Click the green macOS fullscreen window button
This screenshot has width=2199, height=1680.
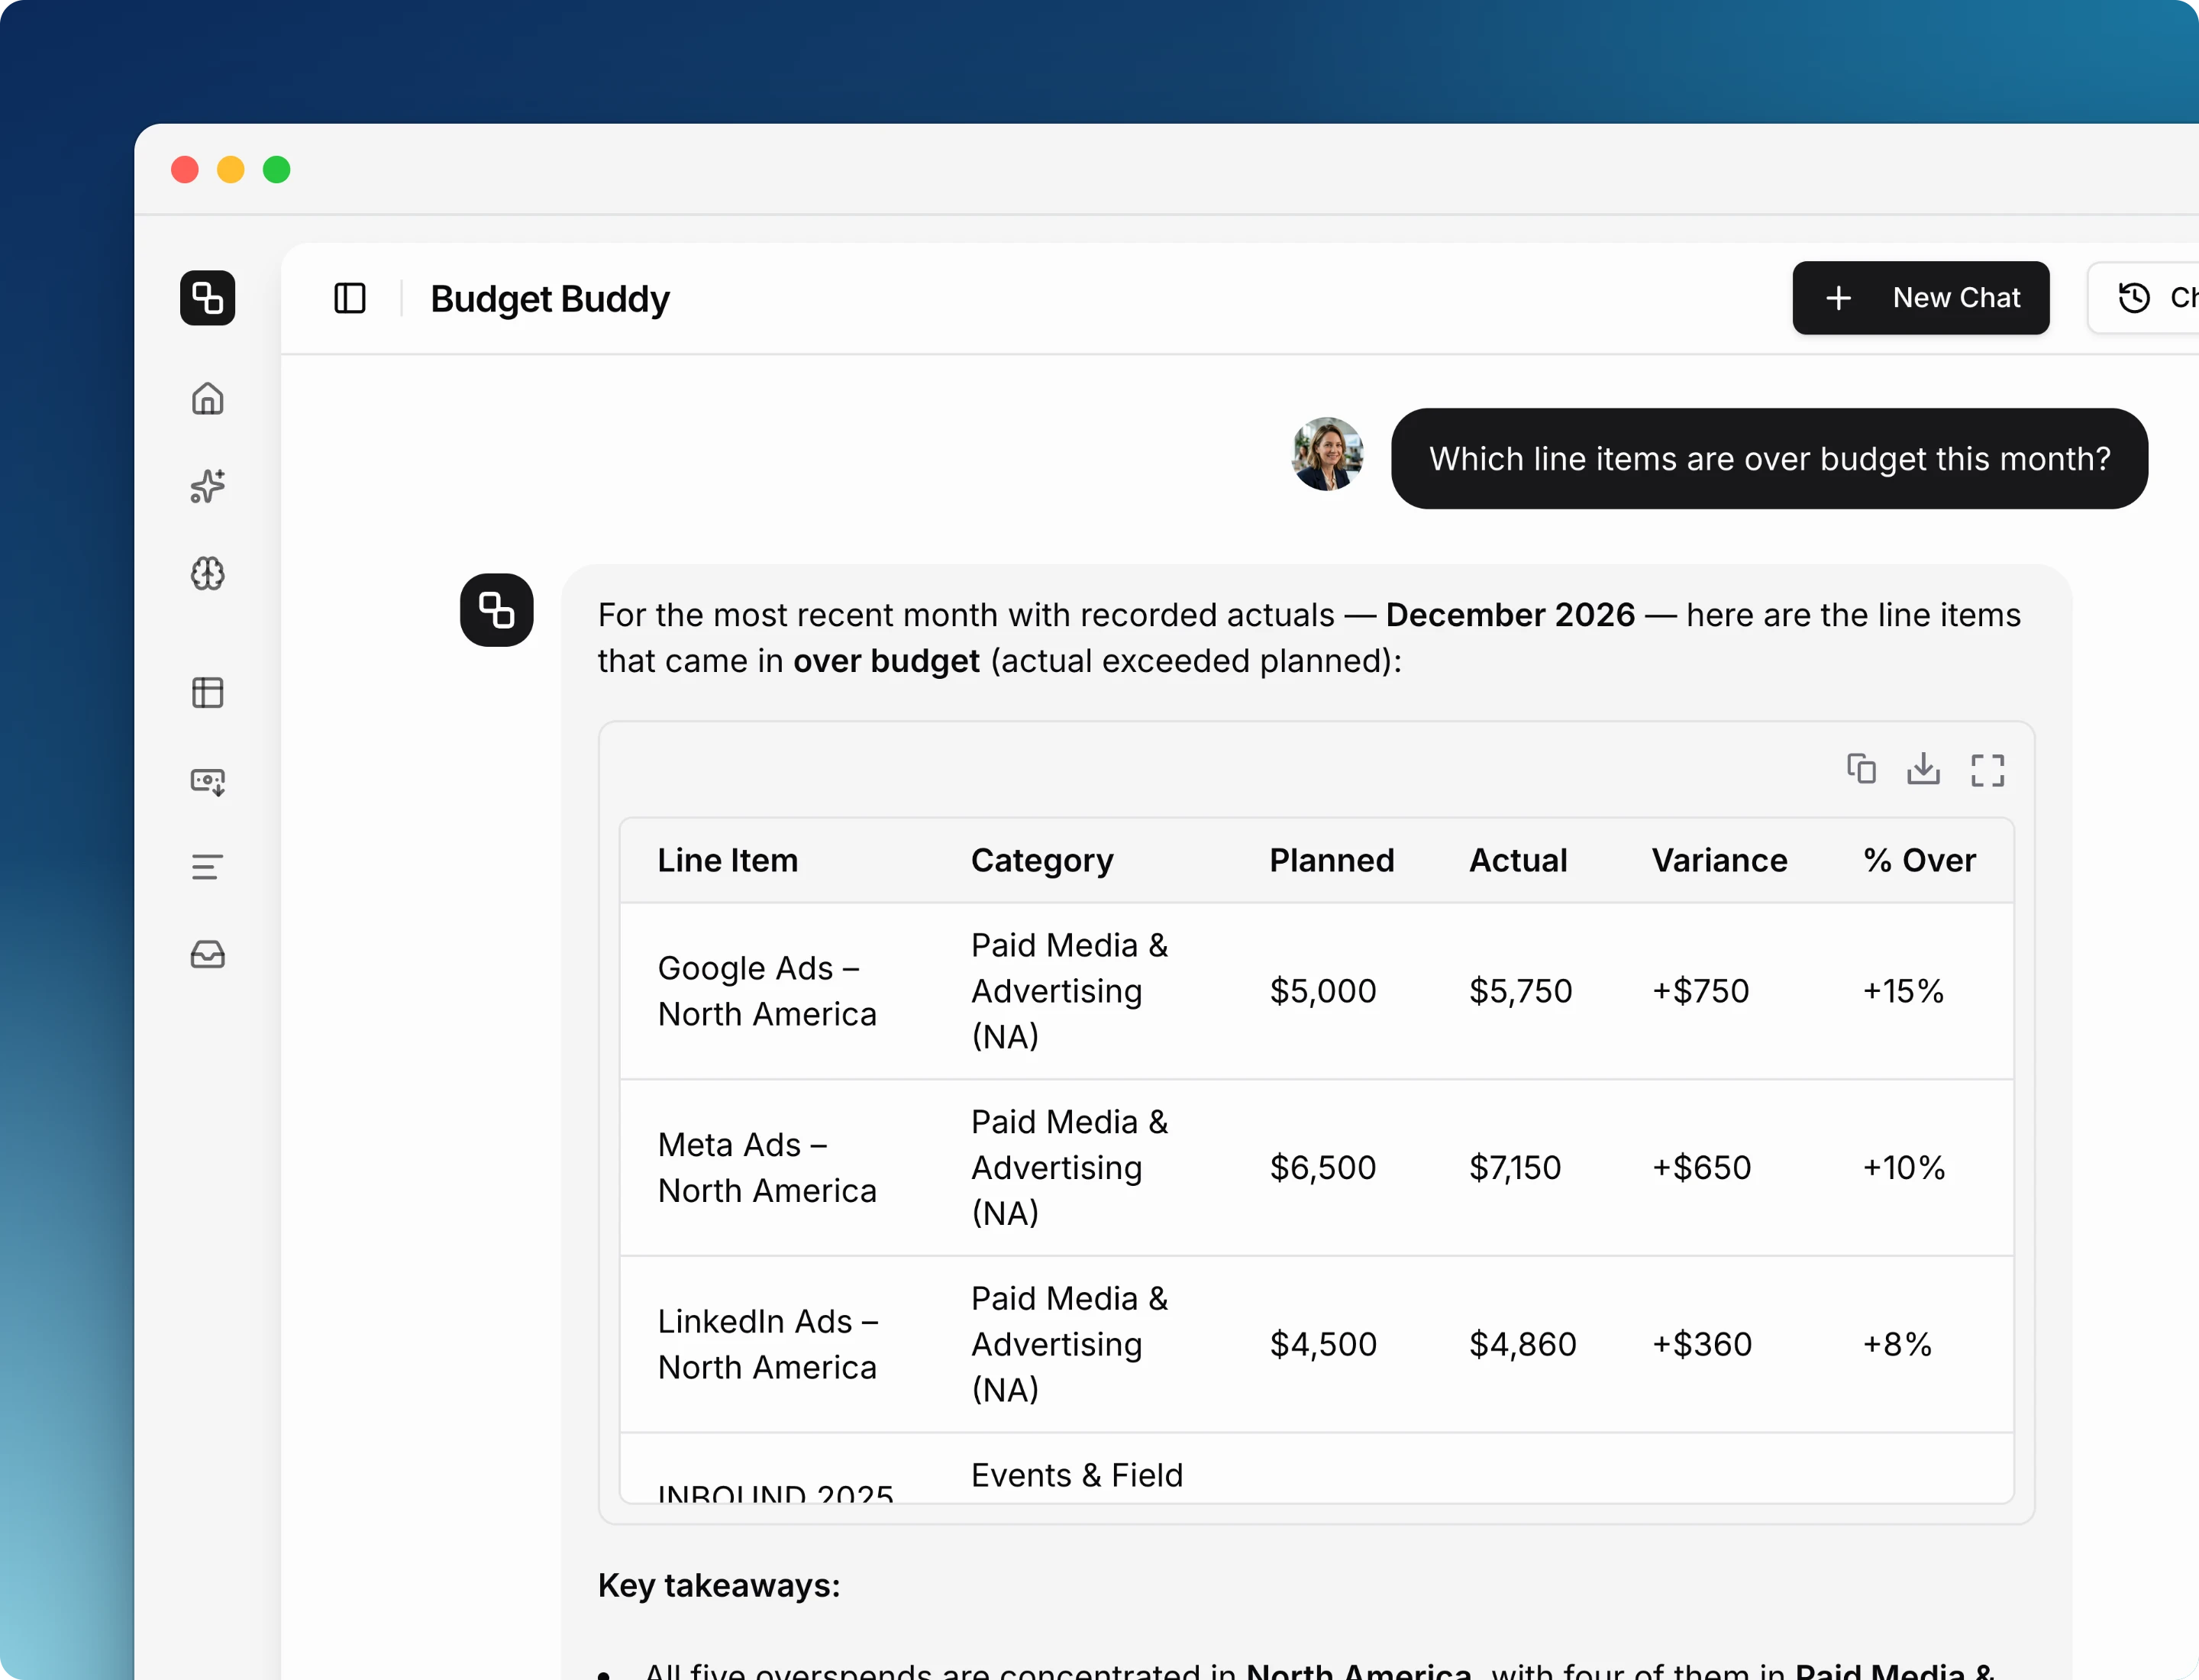point(277,170)
